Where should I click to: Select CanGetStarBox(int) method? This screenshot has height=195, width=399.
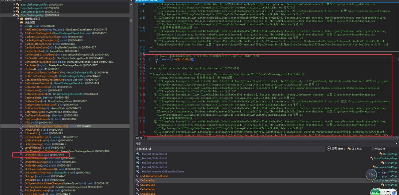click(52, 51)
